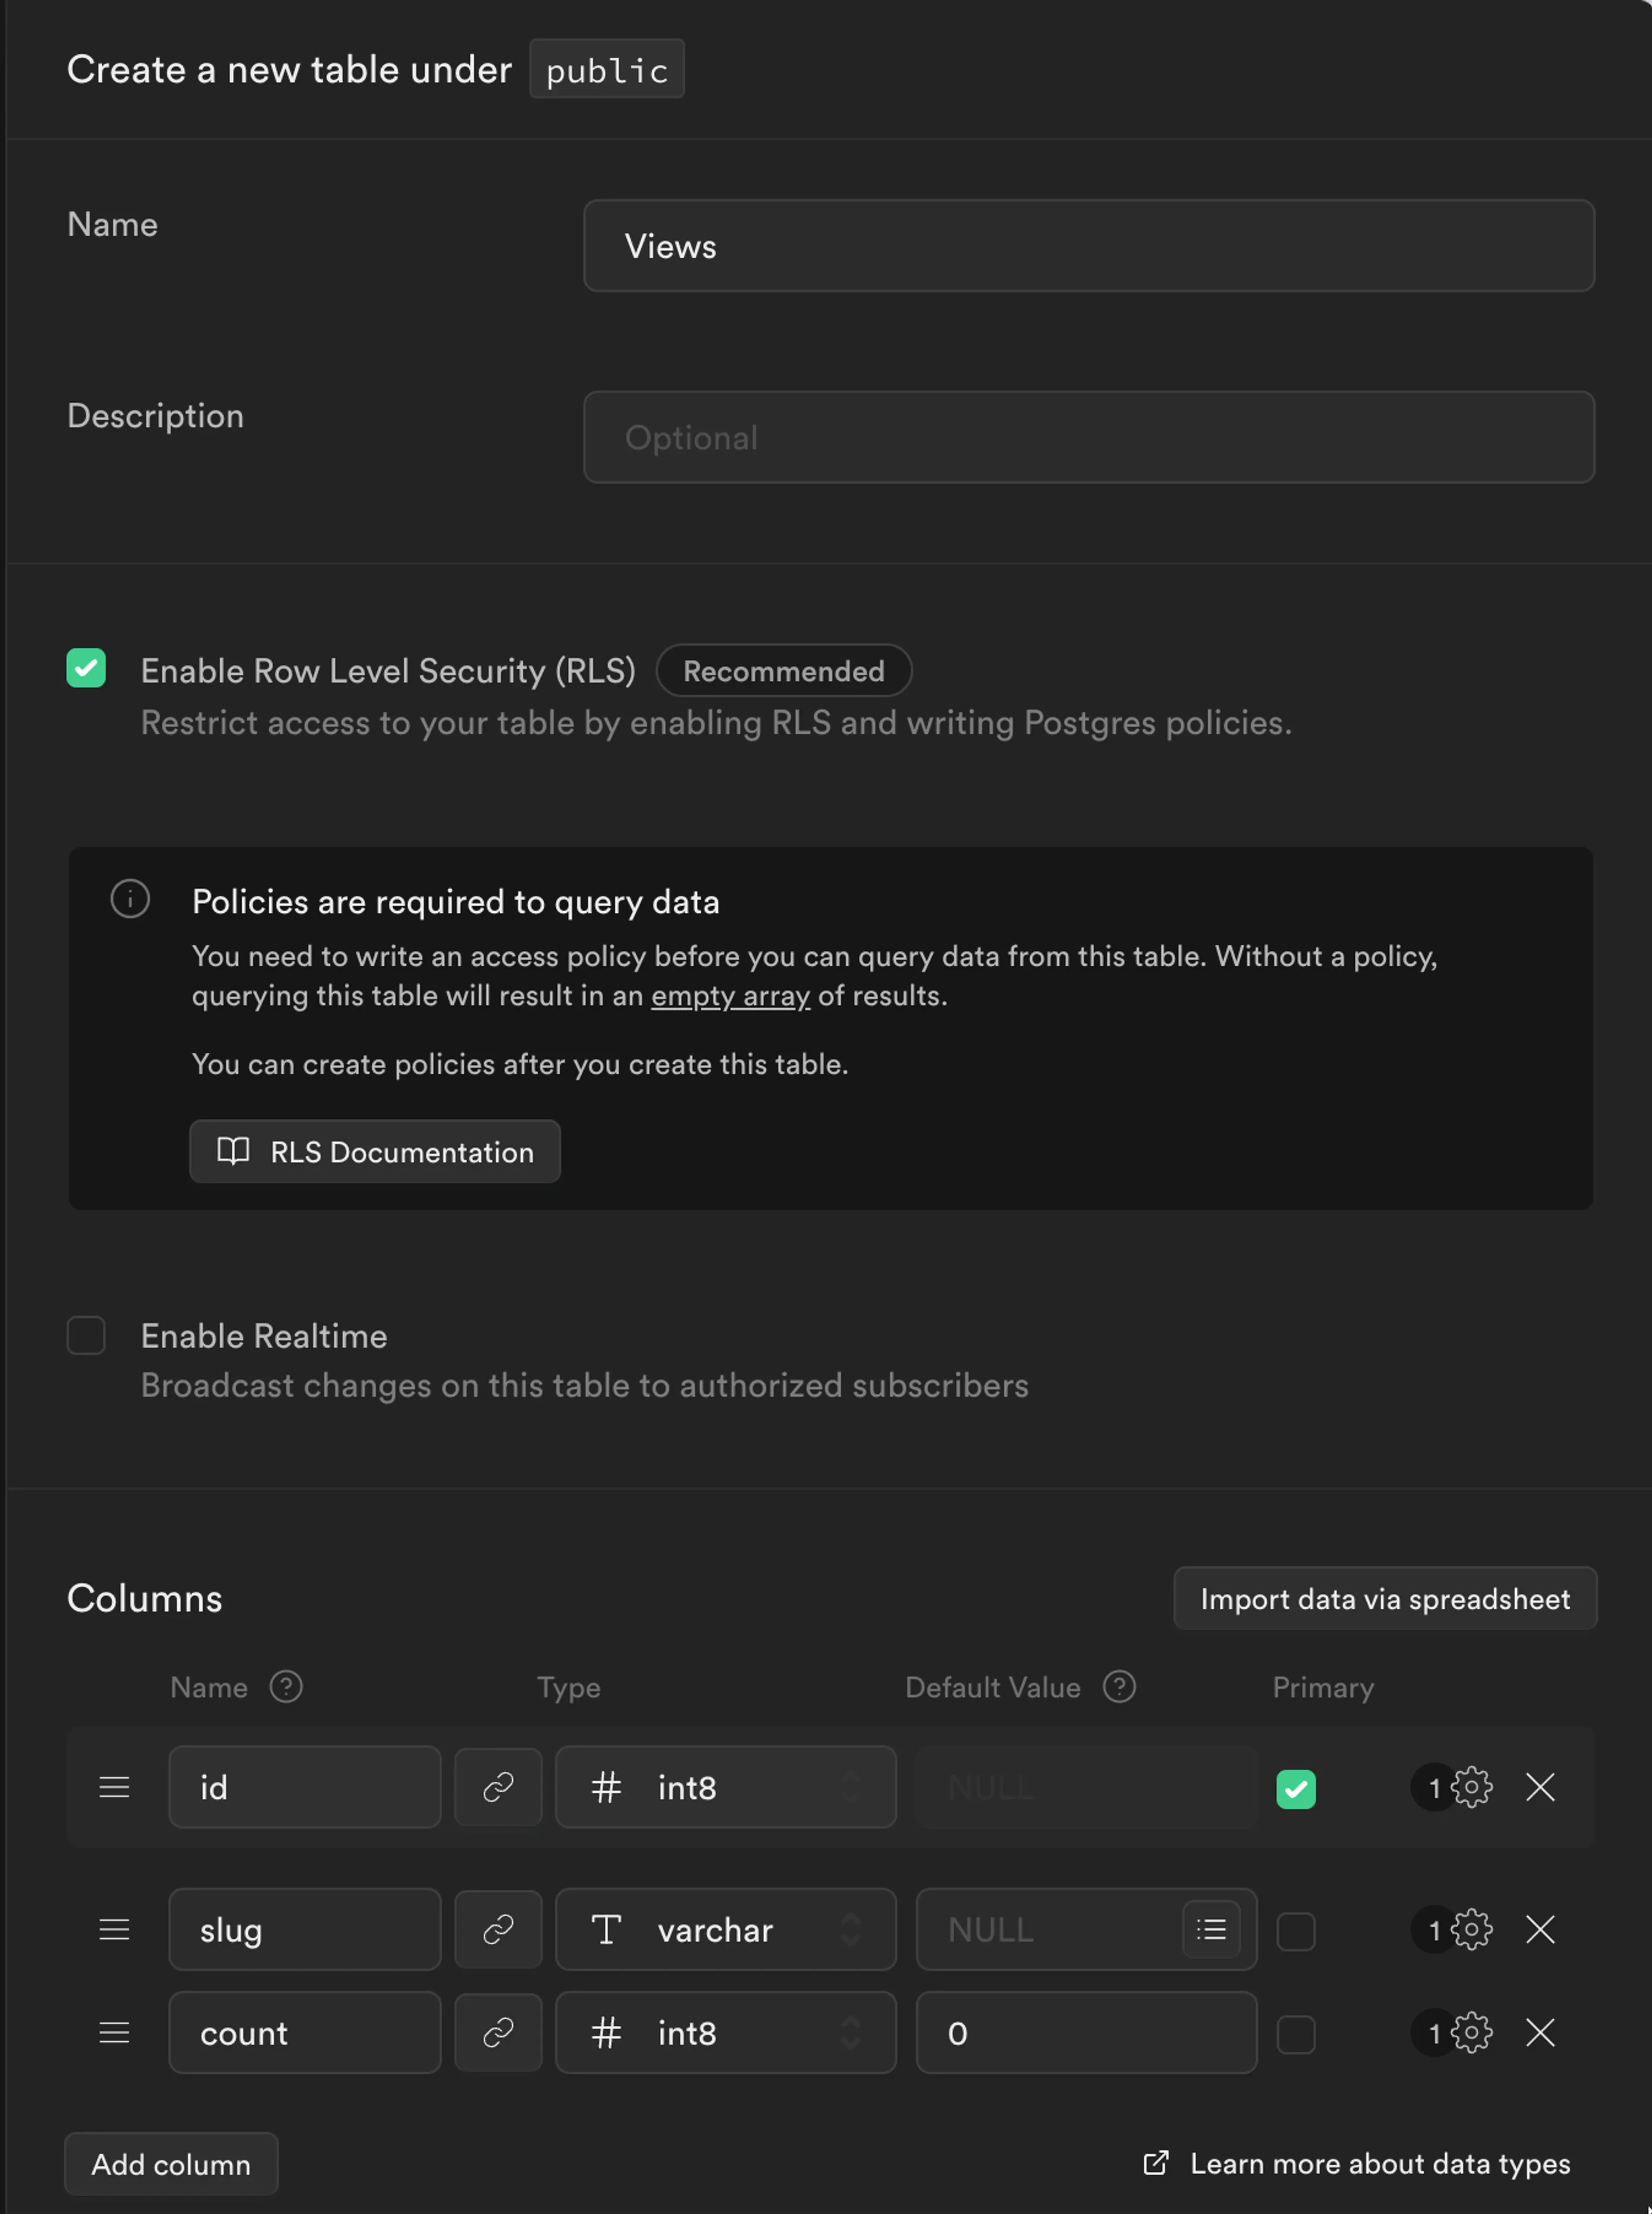Open suggestions list icon in slug default value
Image resolution: width=1652 pixels, height=2214 pixels.
tap(1211, 1929)
